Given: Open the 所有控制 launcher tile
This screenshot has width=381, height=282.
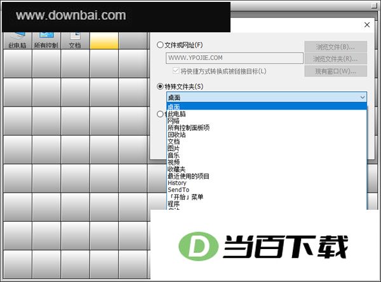Looking at the screenshot, I should pyautogui.click(x=46, y=41).
